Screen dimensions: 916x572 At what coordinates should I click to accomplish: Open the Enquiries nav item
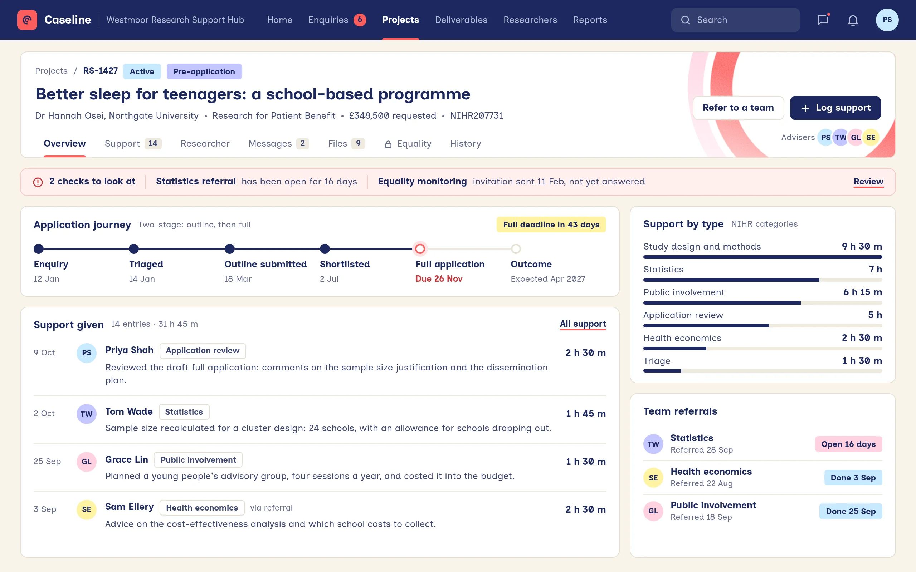pyautogui.click(x=337, y=20)
